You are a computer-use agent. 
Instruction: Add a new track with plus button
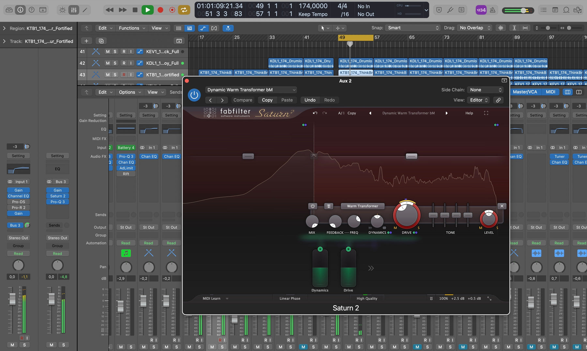coord(86,41)
